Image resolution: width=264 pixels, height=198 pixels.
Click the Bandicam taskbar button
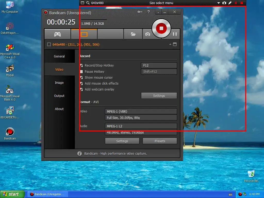48,194
